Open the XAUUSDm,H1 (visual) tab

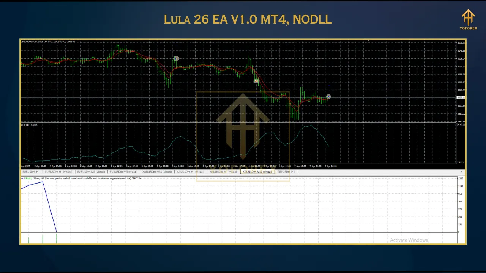click(x=190, y=172)
